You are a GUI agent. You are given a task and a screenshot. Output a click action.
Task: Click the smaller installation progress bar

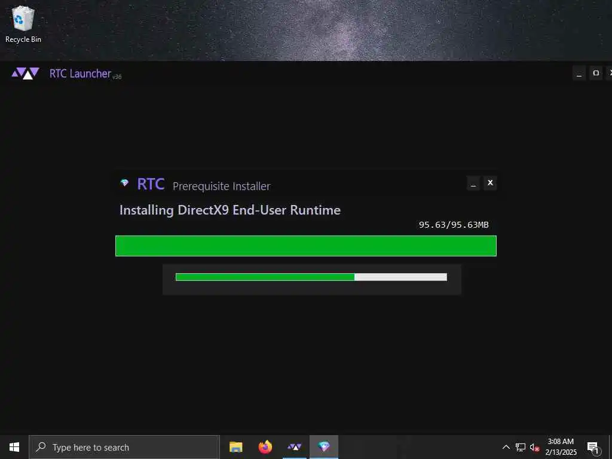[x=311, y=277]
